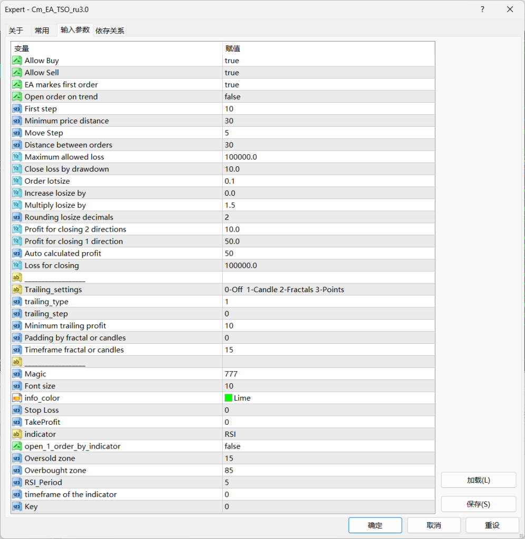The height and width of the screenshot is (539, 525).
Task: Open the info_color Lime value dropdown
Action: click(x=328, y=398)
